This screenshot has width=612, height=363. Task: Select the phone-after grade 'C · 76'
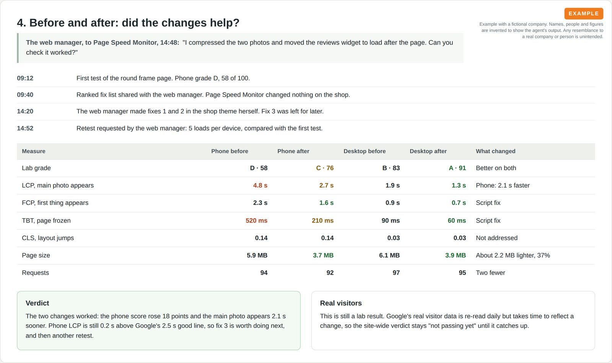tap(325, 168)
